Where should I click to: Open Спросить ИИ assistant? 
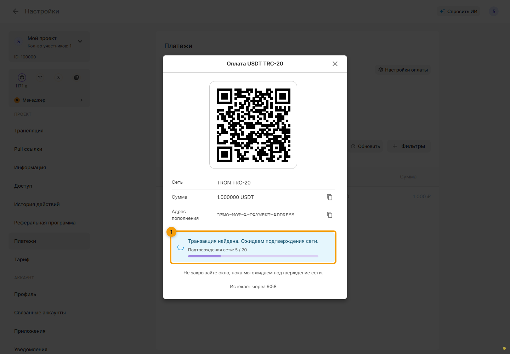tap(459, 11)
